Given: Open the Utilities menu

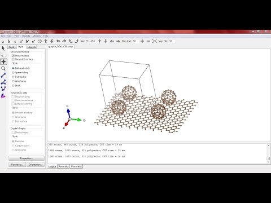Looking at the screenshot, I should [x=37, y=36].
